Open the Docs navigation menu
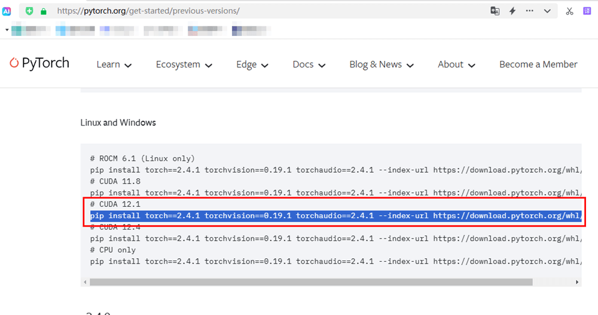 [x=309, y=65]
